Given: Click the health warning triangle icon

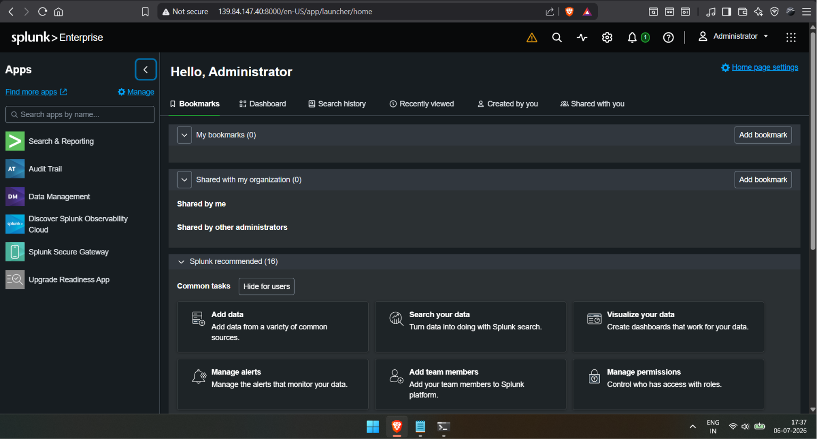Looking at the screenshot, I should [531, 37].
